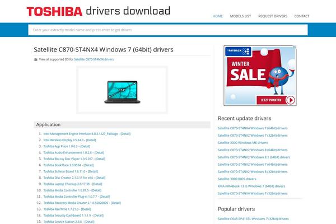Open Satellite 3000 BIOS drivers link
Image resolution: width=336 pixels, height=224 pixels.
tap(237, 179)
